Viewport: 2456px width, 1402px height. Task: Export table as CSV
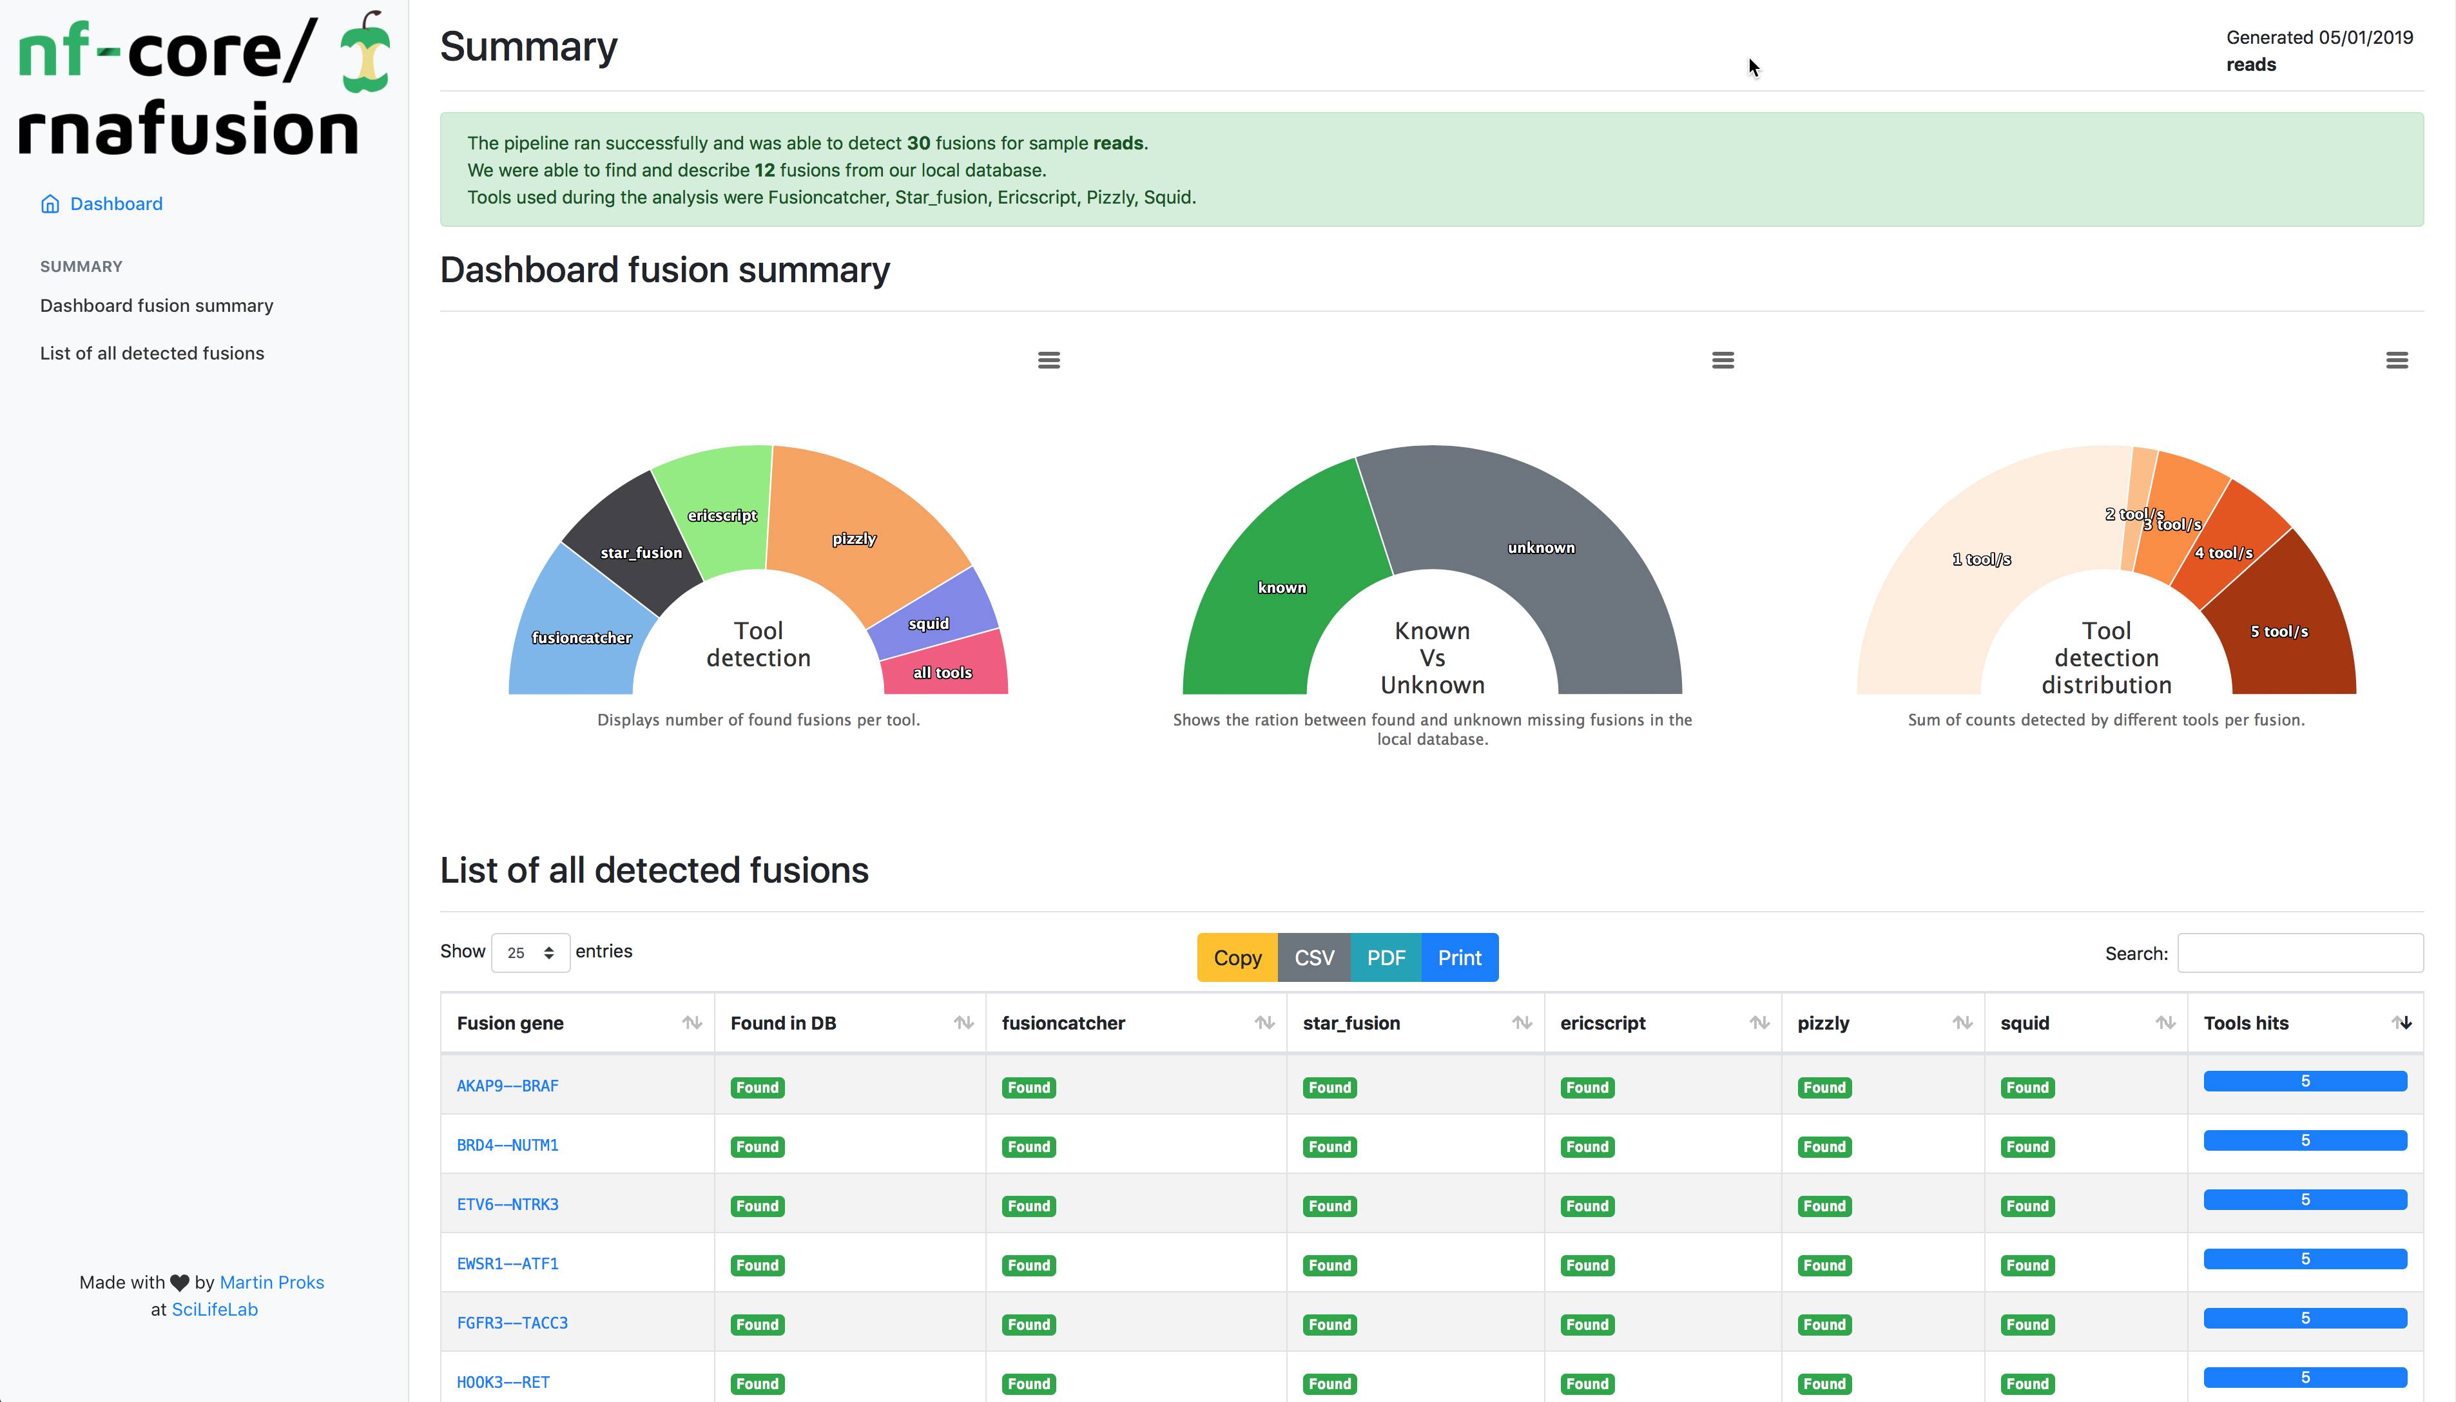1314,957
